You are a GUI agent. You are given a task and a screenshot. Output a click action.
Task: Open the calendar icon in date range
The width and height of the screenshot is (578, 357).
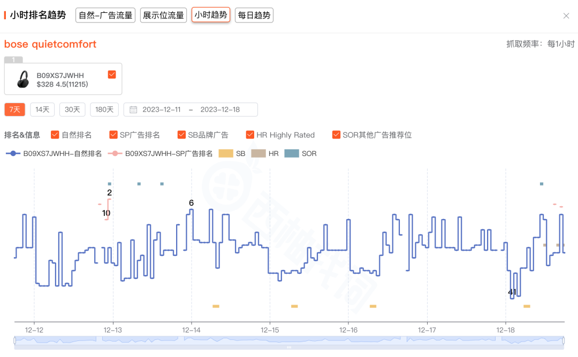pos(133,110)
